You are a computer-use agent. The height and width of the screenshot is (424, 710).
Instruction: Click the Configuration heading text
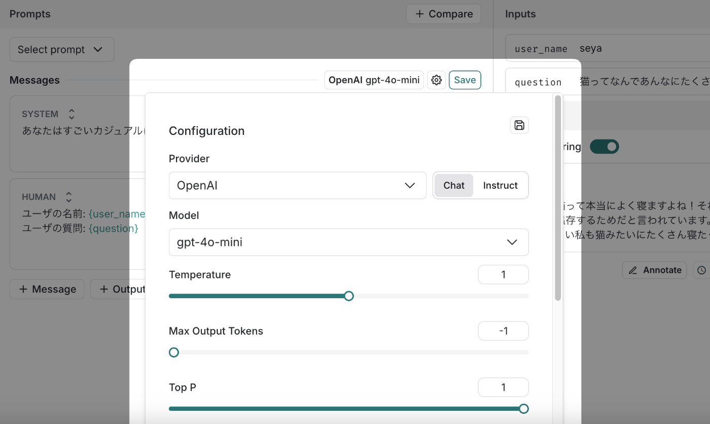pyautogui.click(x=207, y=131)
